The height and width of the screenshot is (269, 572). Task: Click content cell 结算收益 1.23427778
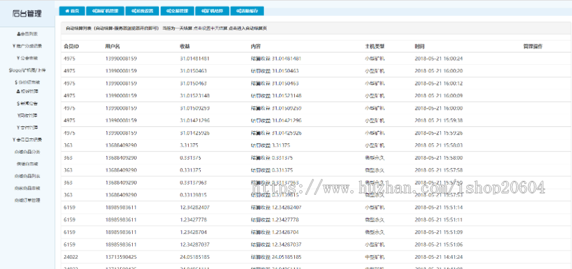pyautogui.click(x=275, y=220)
